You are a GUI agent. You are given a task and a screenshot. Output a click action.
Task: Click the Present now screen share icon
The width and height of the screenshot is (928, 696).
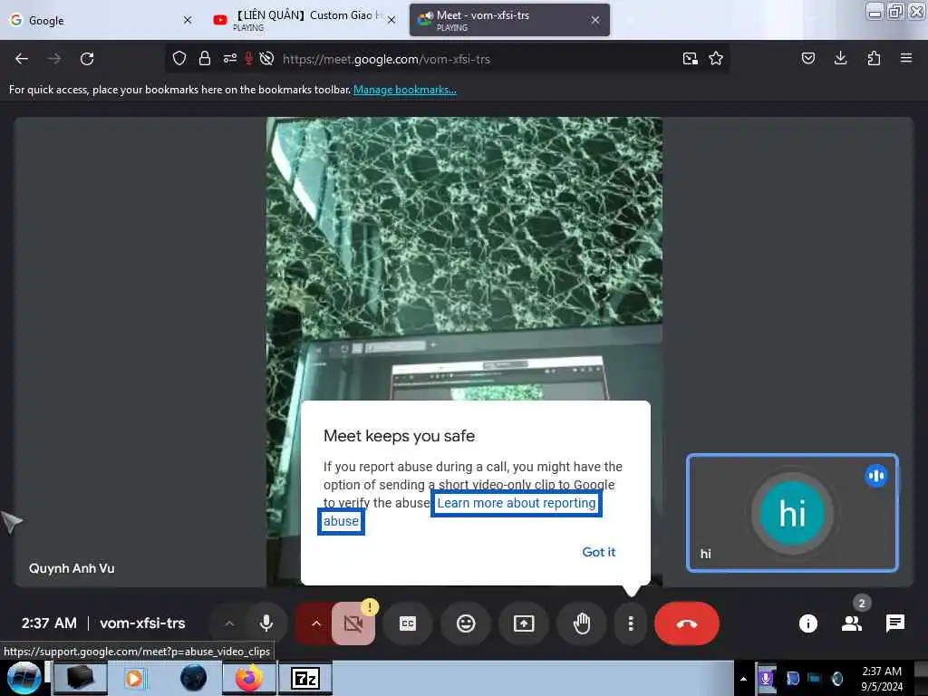(x=524, y=623)
